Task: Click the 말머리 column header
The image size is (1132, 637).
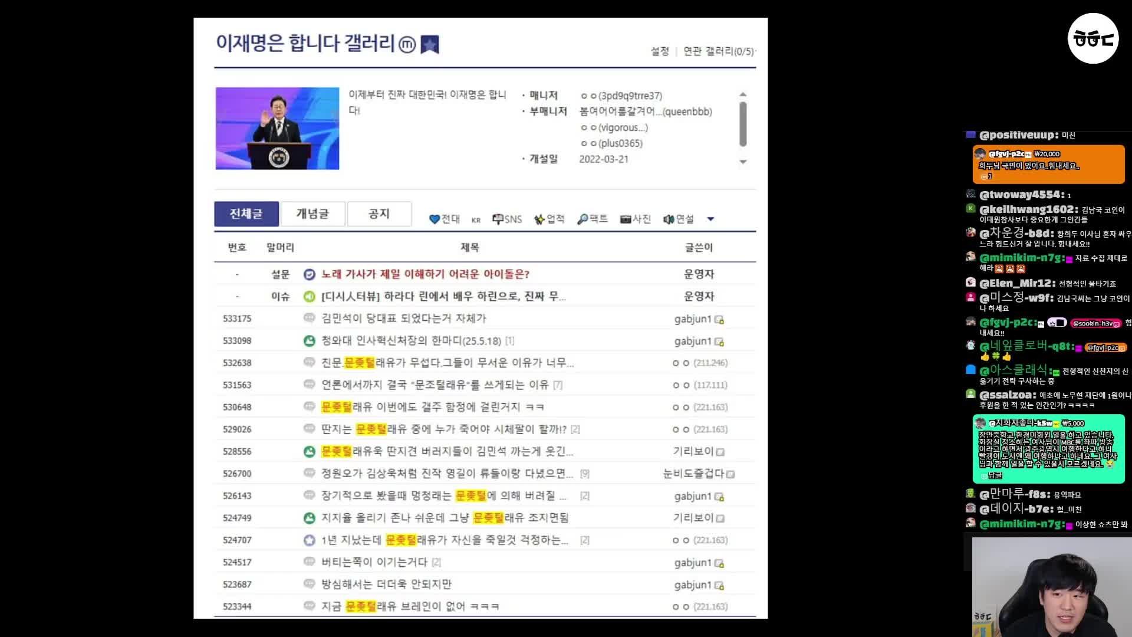Action: 280,248
